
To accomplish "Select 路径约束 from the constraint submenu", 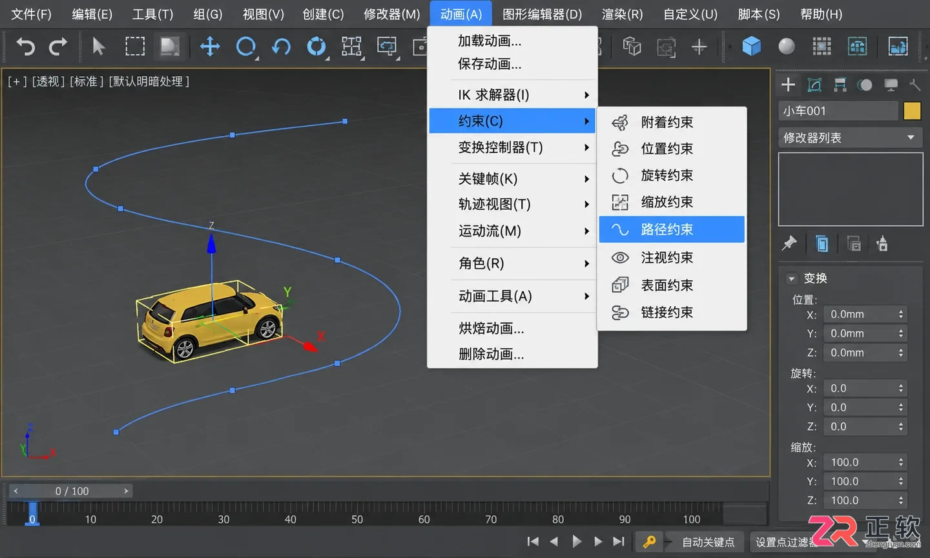I will (x=672, y=230).
